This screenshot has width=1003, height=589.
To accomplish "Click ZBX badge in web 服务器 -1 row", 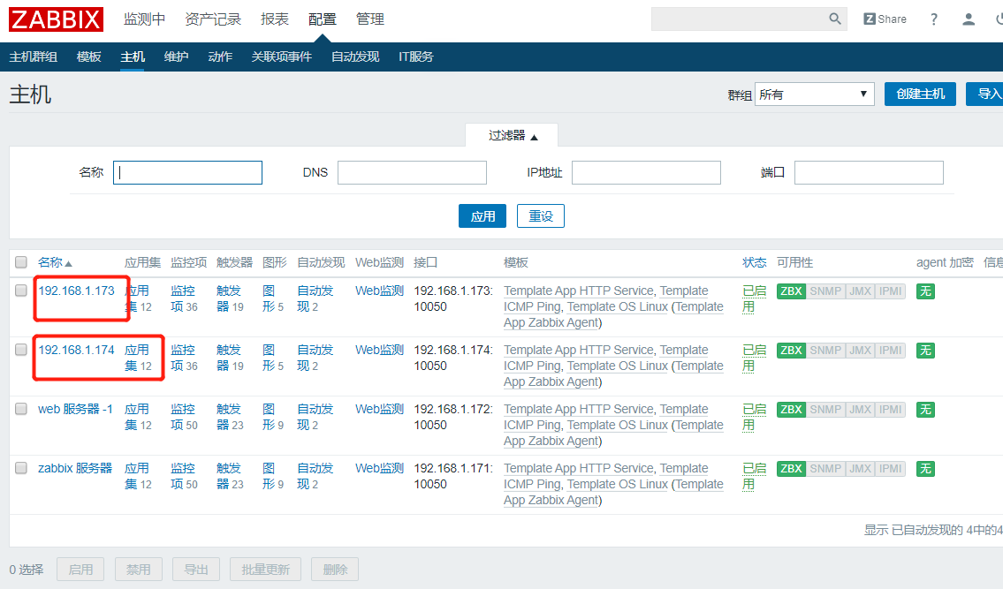I will (791, 409).
